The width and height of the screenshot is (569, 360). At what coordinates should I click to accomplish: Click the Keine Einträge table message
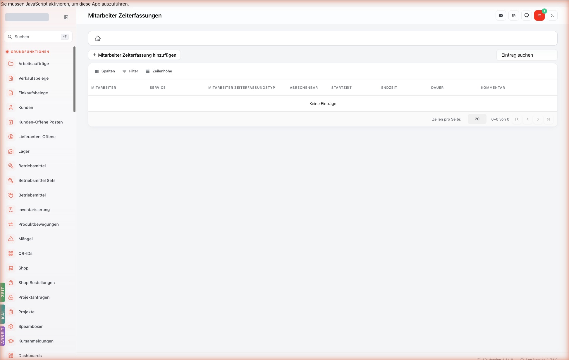click(x=323, y=104)
